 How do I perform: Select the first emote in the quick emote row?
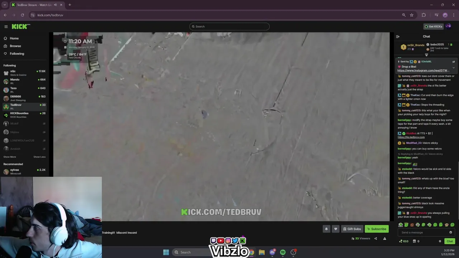coord(401,225)
